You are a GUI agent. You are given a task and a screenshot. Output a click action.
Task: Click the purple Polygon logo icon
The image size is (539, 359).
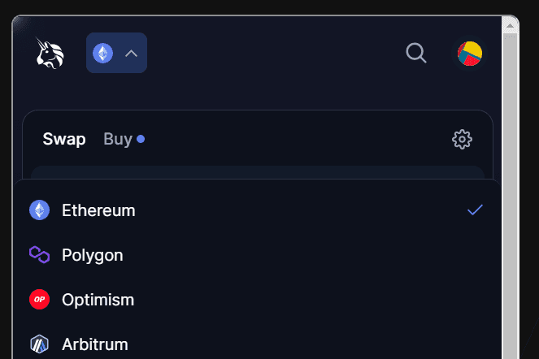(x=40, y=255)
